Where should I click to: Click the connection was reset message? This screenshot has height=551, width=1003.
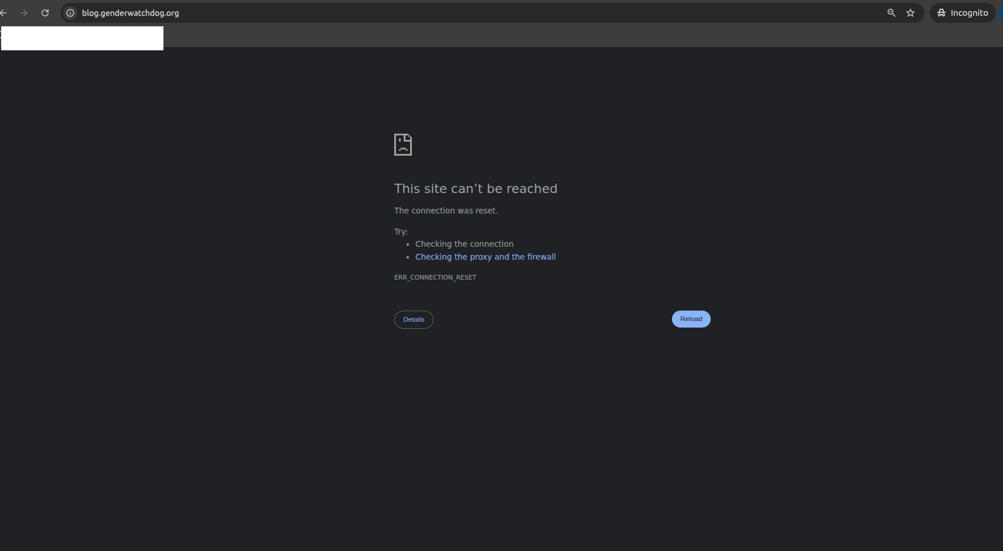pos(446,210)
